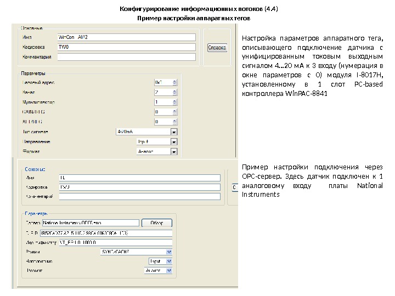The height and width of the screenshot is (296, 395).
Task: Click the subtitle Пример настройки аппаратных тегов
Action: (194, 18)
